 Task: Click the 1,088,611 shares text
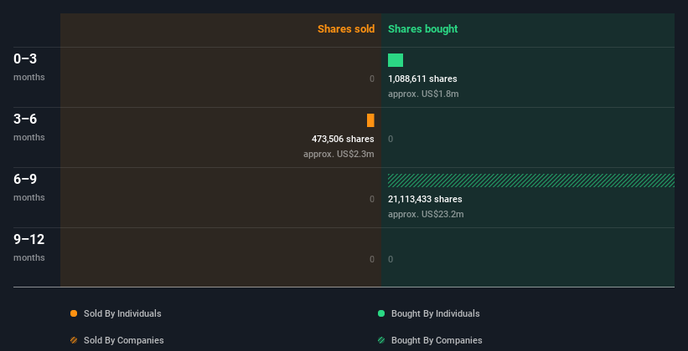pyautogui.click(x=422, y=79)
